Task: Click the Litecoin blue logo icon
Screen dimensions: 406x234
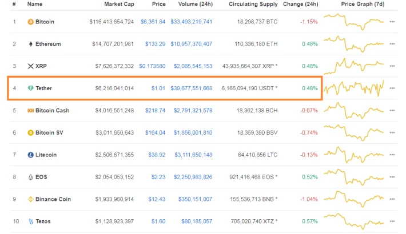Action: [30, 155]
